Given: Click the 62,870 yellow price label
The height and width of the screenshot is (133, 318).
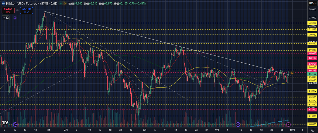Looking at the screenshot, I should coord(312,101).
